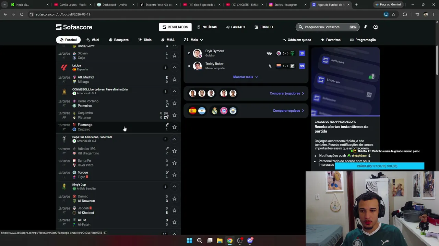Viewport: 439px width, 246px height.
Task: Favorite the Slovan vs Celje match
Action: point(174,55)
